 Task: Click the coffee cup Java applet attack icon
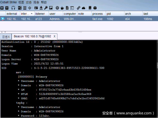62,8
